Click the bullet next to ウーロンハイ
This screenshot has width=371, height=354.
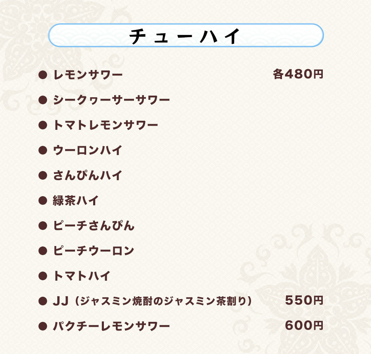(x=42, y=151)
